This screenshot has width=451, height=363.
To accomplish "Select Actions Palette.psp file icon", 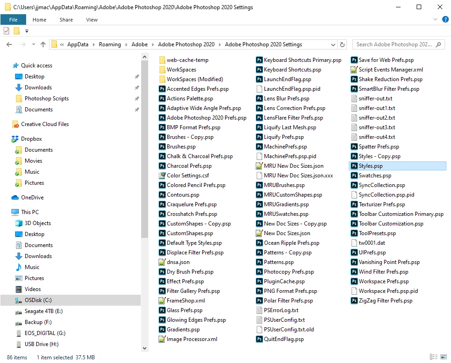I will (162, 99).
